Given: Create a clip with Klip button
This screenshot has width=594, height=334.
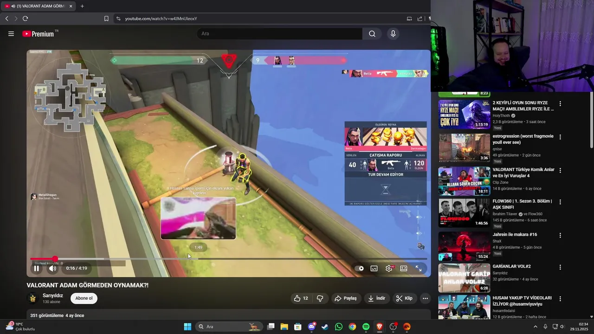Looking at the screenshot, I should click(404, 298).
